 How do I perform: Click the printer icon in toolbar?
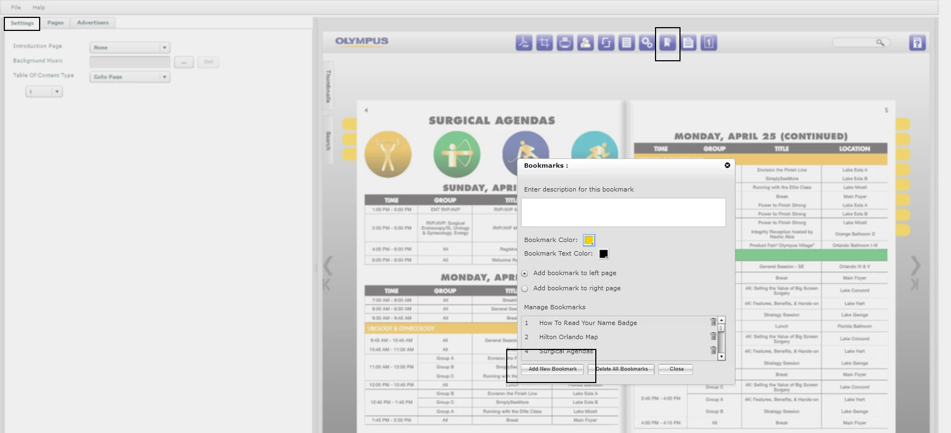pyautogui.click(x=565, y=43)
